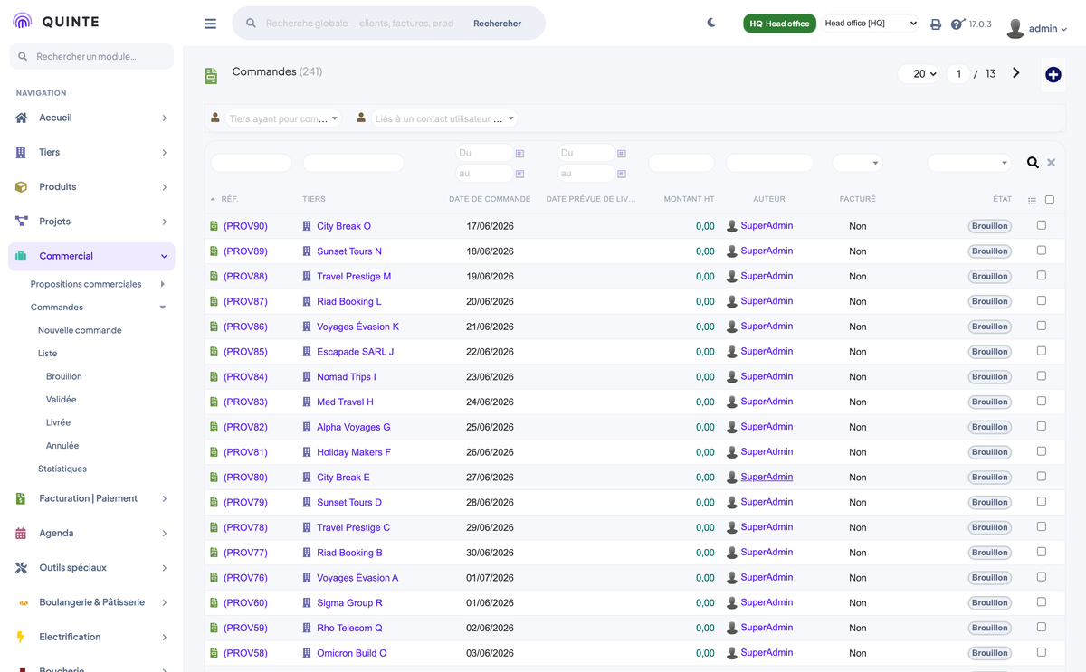Click Facturation | Paiement icon

pos(21,498)
